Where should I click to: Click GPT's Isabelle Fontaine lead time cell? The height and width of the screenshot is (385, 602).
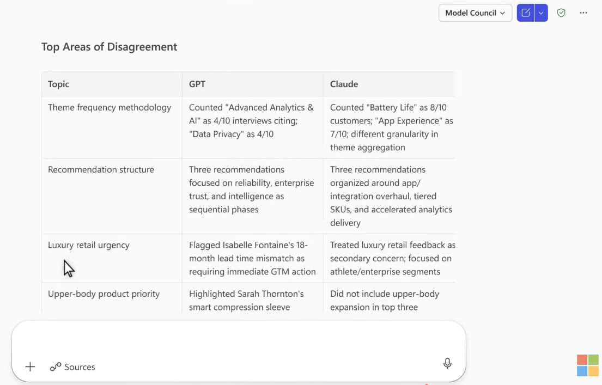tap(252, 259)
